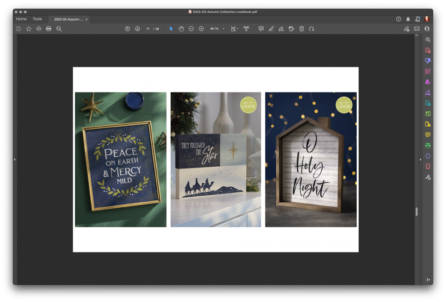Viewport: 446px width, 302px height.
Task: Go to the Home tab
Action: pos(21,19)
